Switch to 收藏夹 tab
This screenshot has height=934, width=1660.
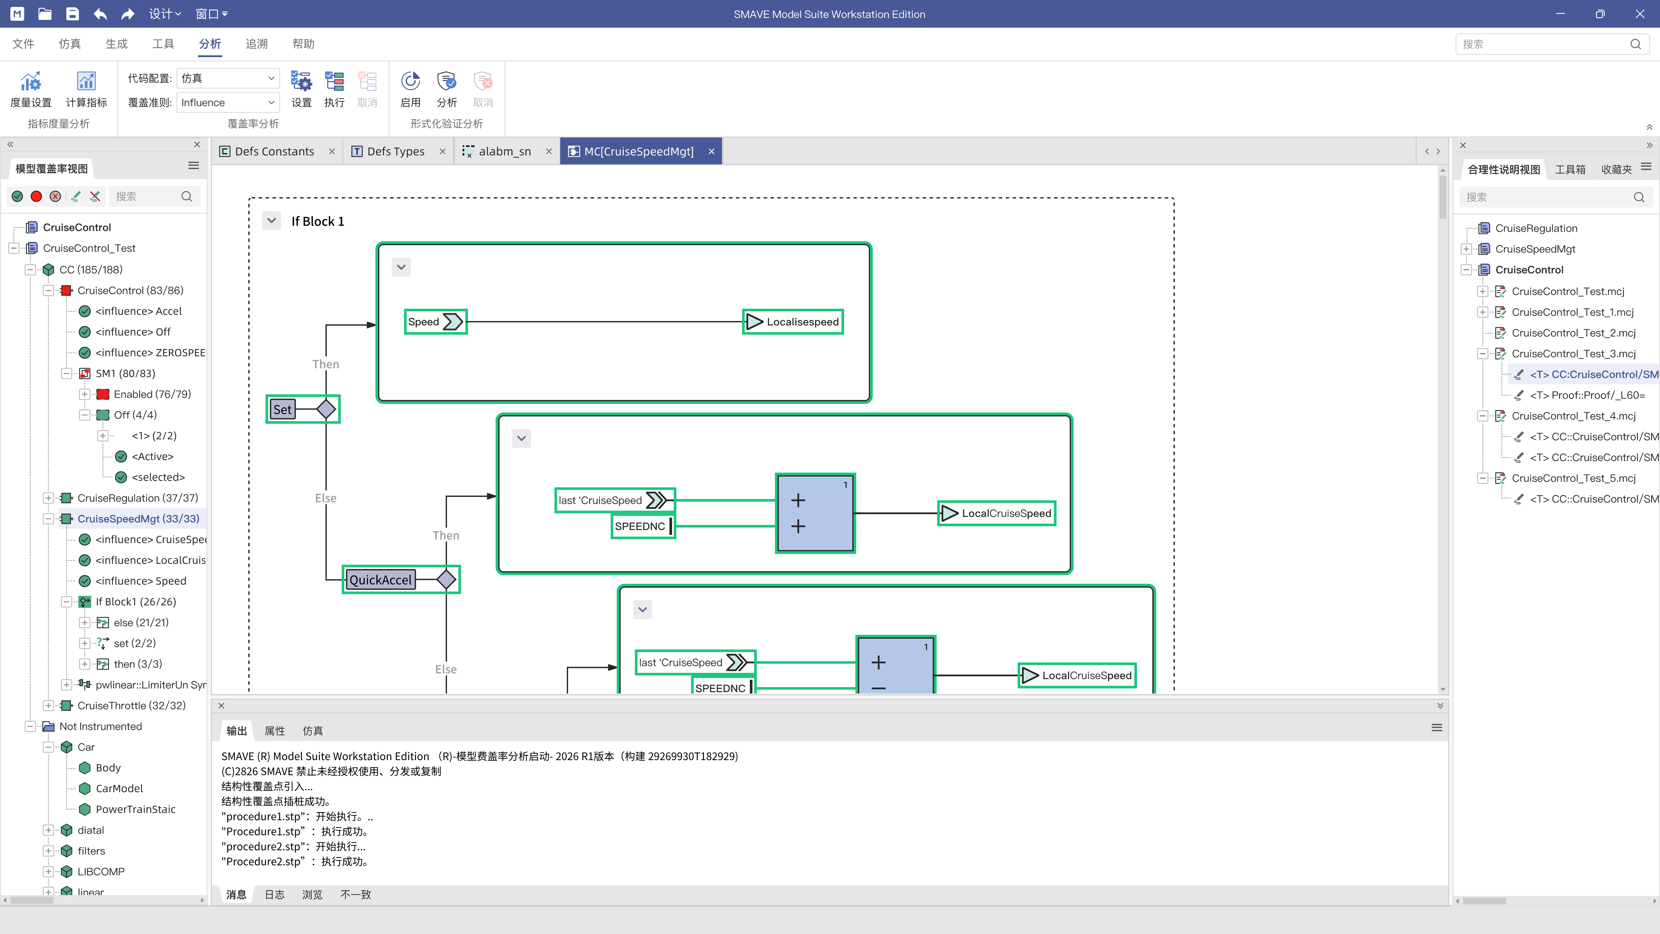tap(1616, 170)
